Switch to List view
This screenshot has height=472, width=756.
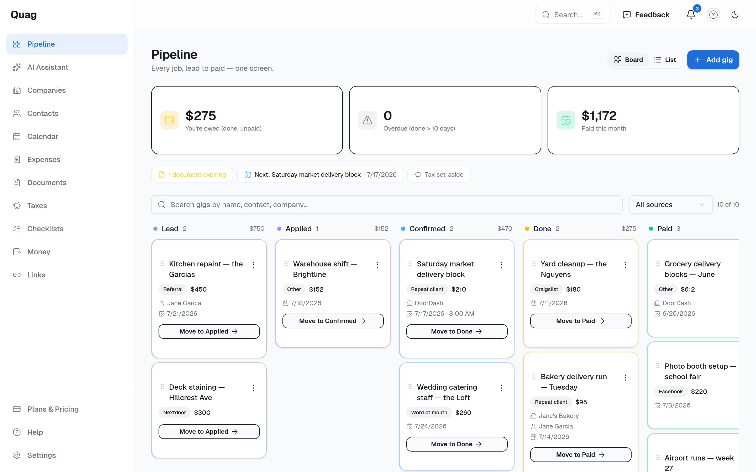[665, 60]
